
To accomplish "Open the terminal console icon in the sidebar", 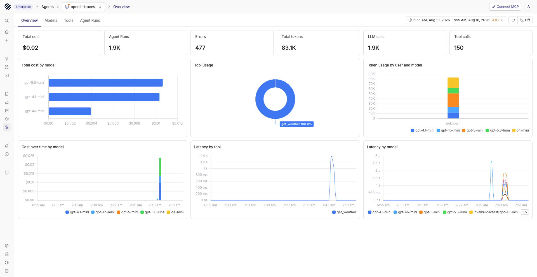I will pyautogui.click(x=7, y=75).
